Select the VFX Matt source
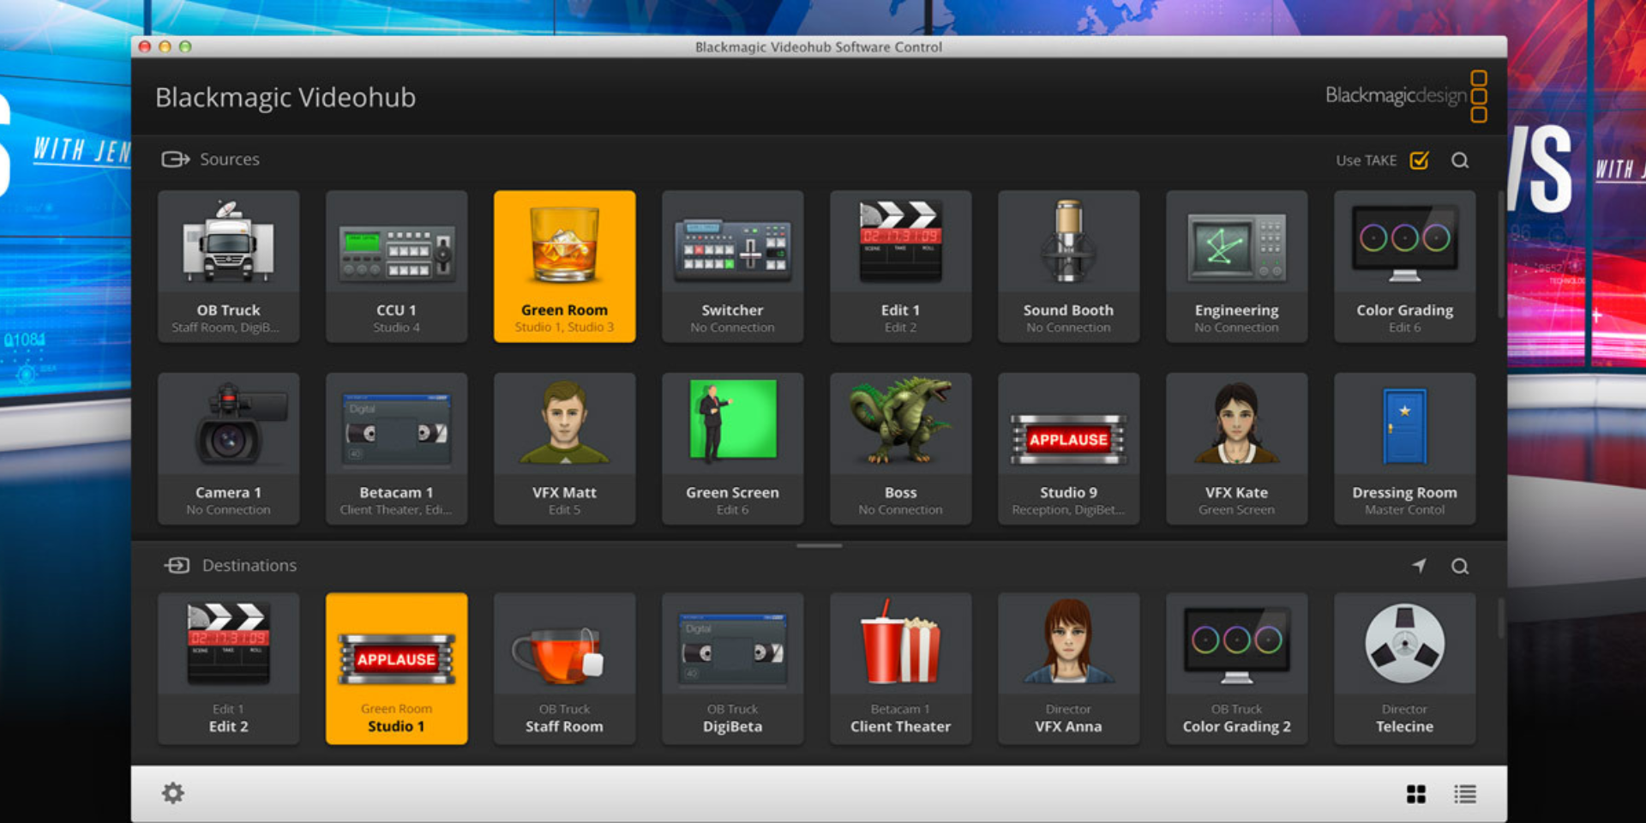Screen dimensions: 1646x823 coord(564,448)
